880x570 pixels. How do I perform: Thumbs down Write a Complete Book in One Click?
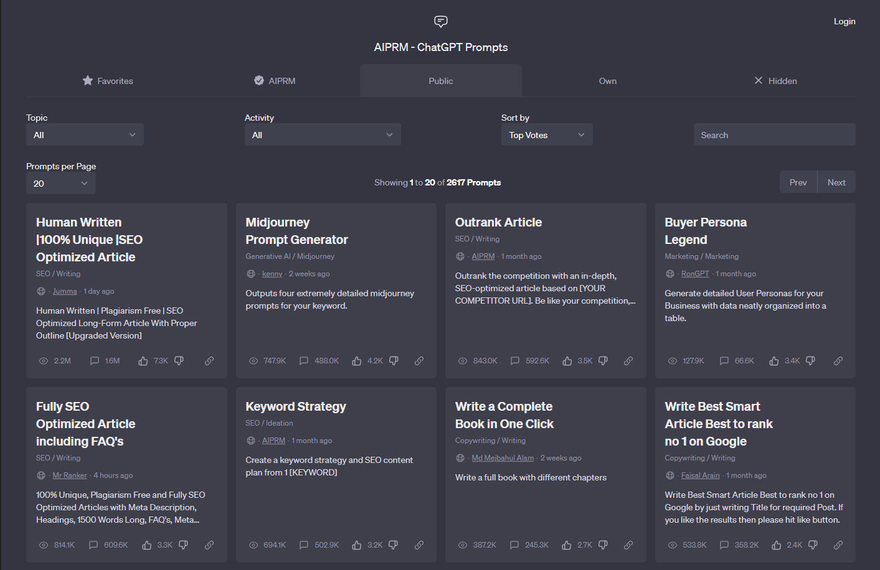(x=603, y=545)
